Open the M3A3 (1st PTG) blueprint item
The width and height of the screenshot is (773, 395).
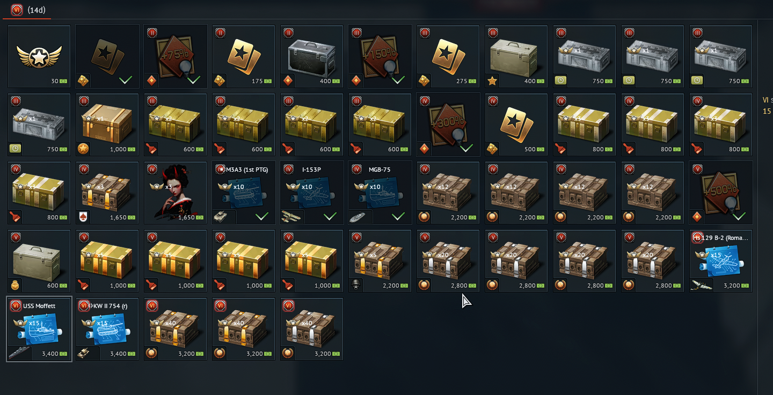pyautogui.click(x=244, y=193)
